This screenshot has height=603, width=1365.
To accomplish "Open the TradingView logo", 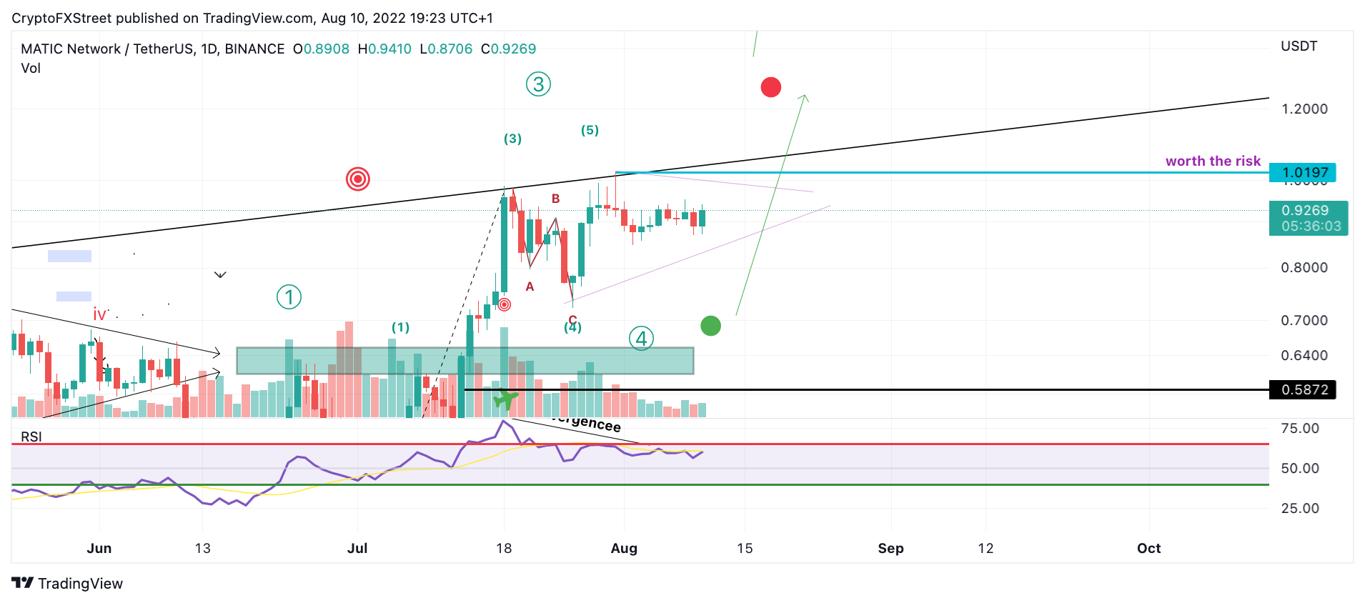I will pos(67,583).
